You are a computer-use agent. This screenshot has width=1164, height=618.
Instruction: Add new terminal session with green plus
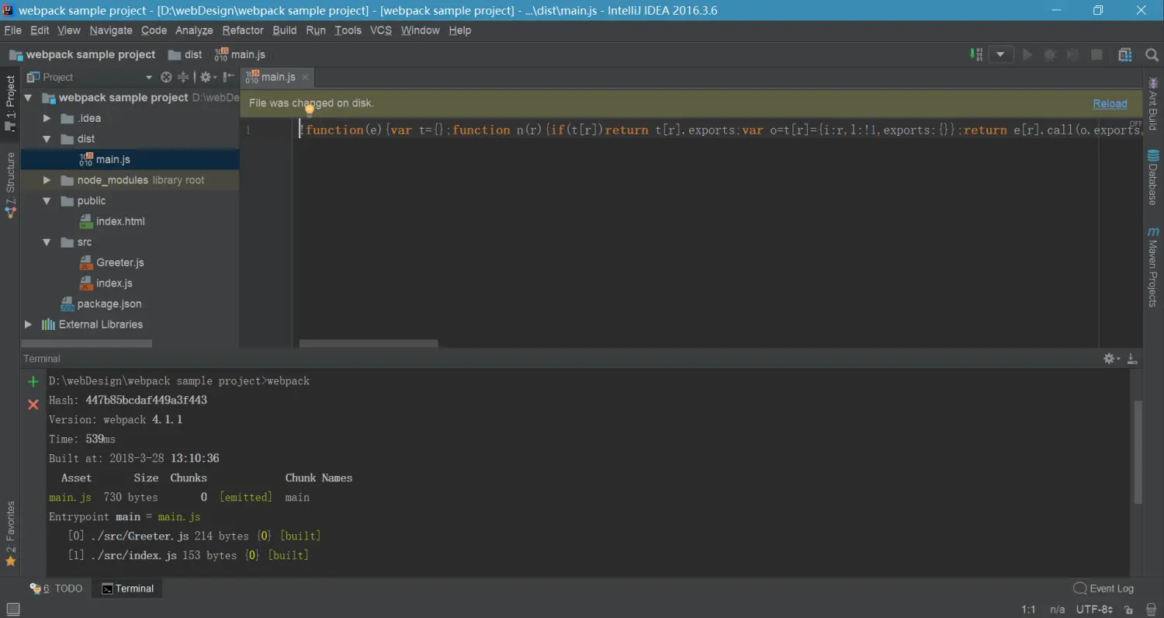(x=33, y=381)
